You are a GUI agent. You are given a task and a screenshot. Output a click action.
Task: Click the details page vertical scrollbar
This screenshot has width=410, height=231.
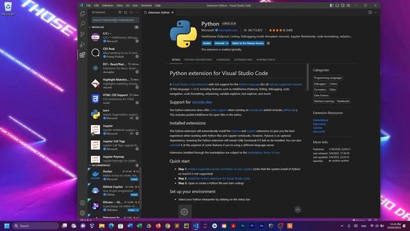307,77
